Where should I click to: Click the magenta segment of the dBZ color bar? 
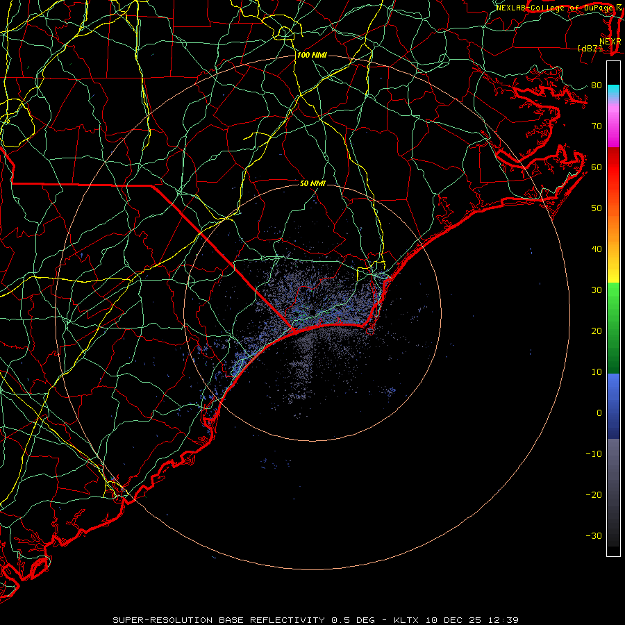[613, 124]
